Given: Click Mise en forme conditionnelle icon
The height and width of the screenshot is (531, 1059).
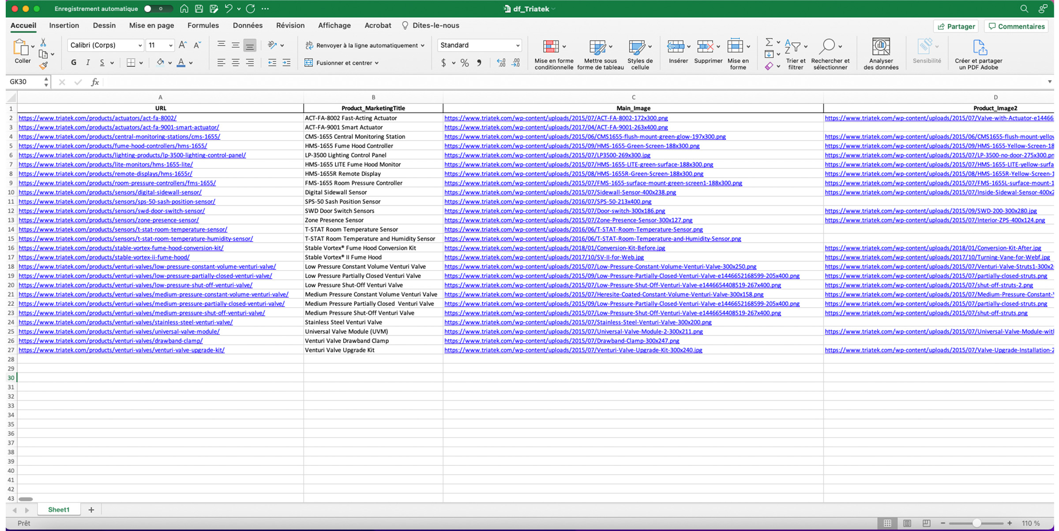Looking at the screenshot, I should [x=550, y=46].
